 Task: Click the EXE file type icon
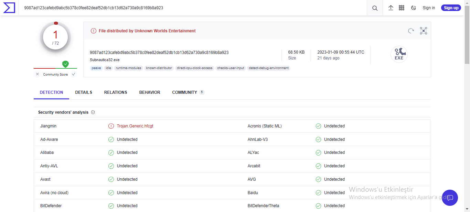tap(399, 54)
